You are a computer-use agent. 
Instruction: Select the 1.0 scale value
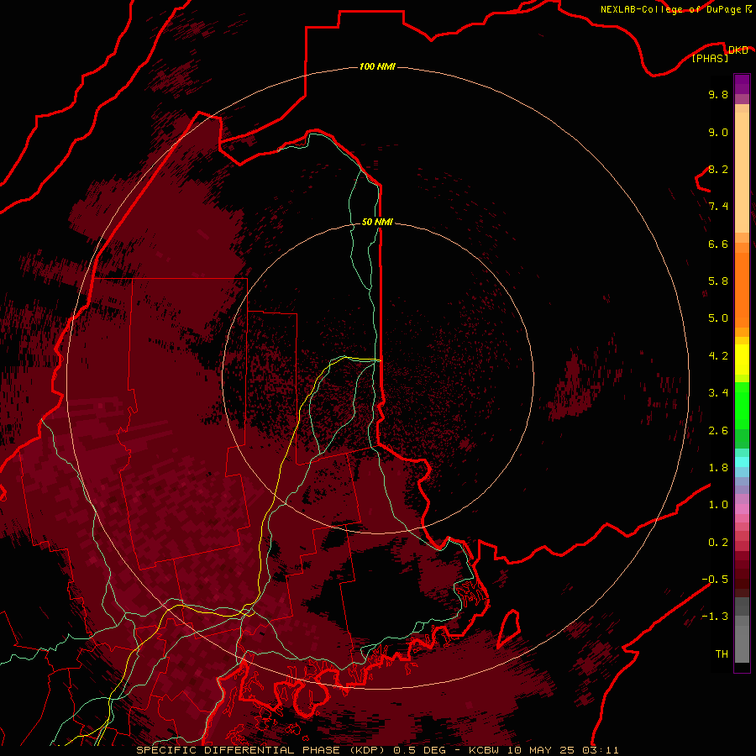click(x=718, y=505)
